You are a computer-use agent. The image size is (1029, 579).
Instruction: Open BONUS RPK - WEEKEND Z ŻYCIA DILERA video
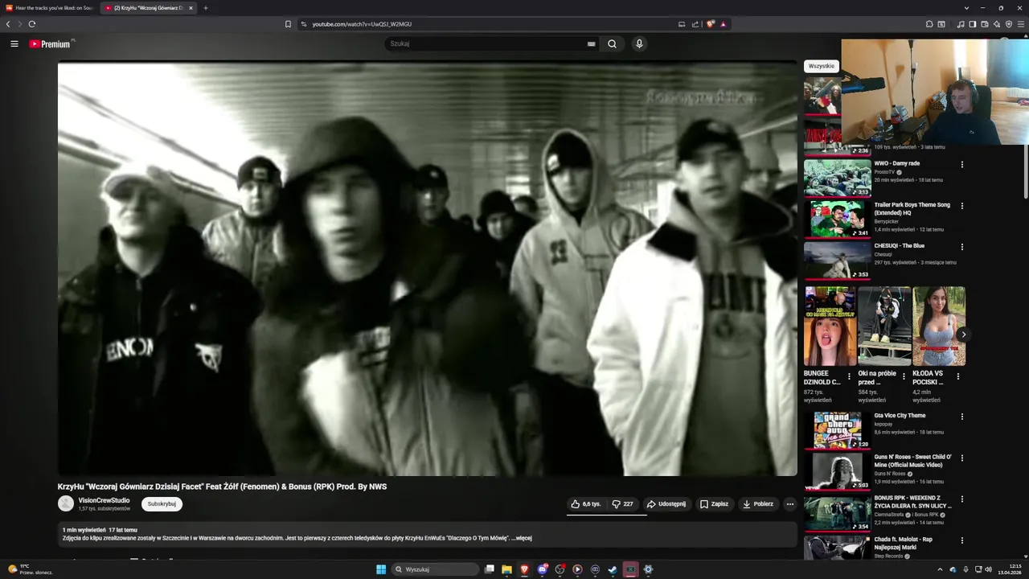tap(837, 512)
